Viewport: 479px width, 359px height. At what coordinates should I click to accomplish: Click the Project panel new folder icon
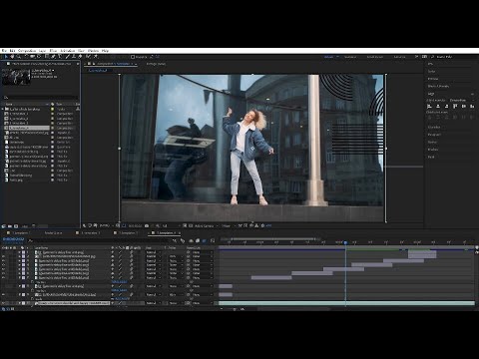[10, 226]
